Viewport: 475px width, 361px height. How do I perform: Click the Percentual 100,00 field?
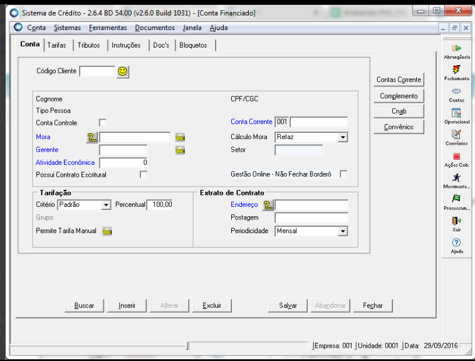click(x=160, y=205)
